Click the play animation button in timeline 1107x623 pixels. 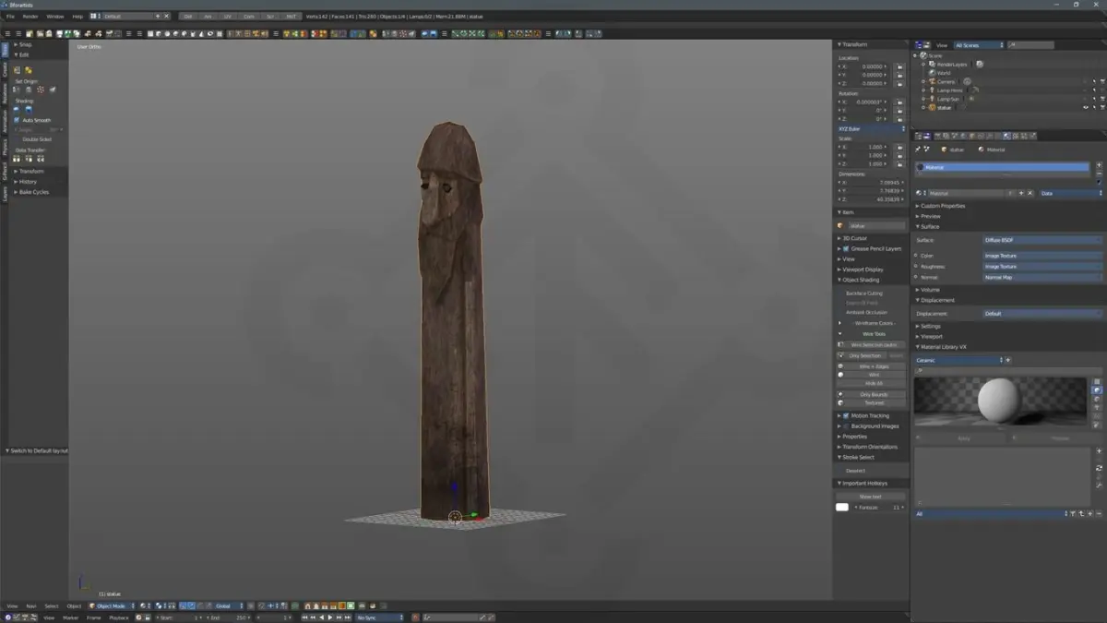point(330,617)
